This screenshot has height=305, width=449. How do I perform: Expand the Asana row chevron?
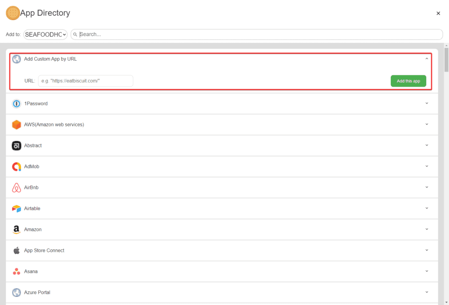click(x=427, y=271)
